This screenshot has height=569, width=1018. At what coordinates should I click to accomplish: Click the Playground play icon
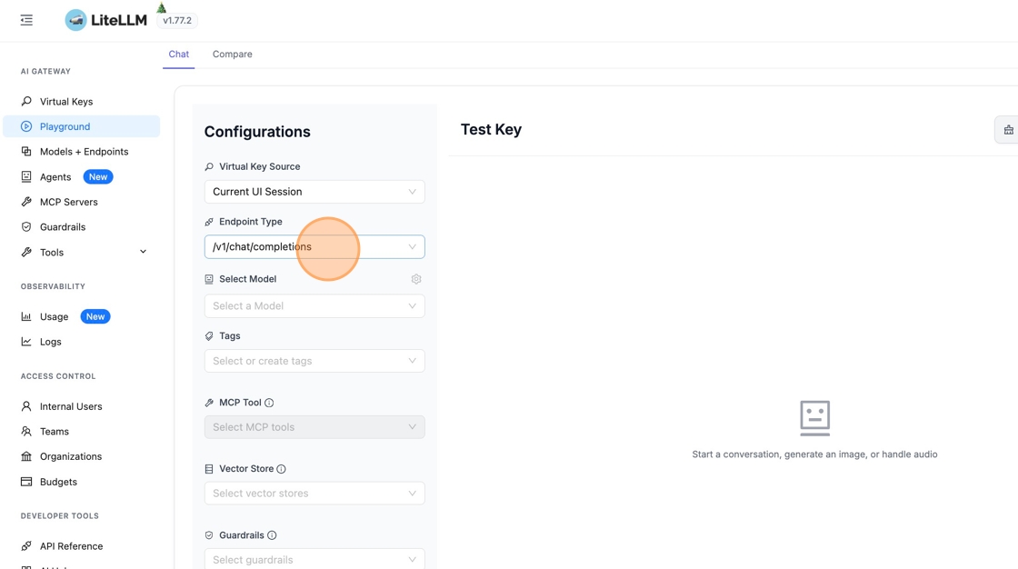point(26,126)
